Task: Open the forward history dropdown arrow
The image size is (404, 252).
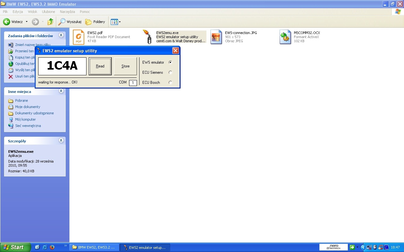Action: point(43,22)
